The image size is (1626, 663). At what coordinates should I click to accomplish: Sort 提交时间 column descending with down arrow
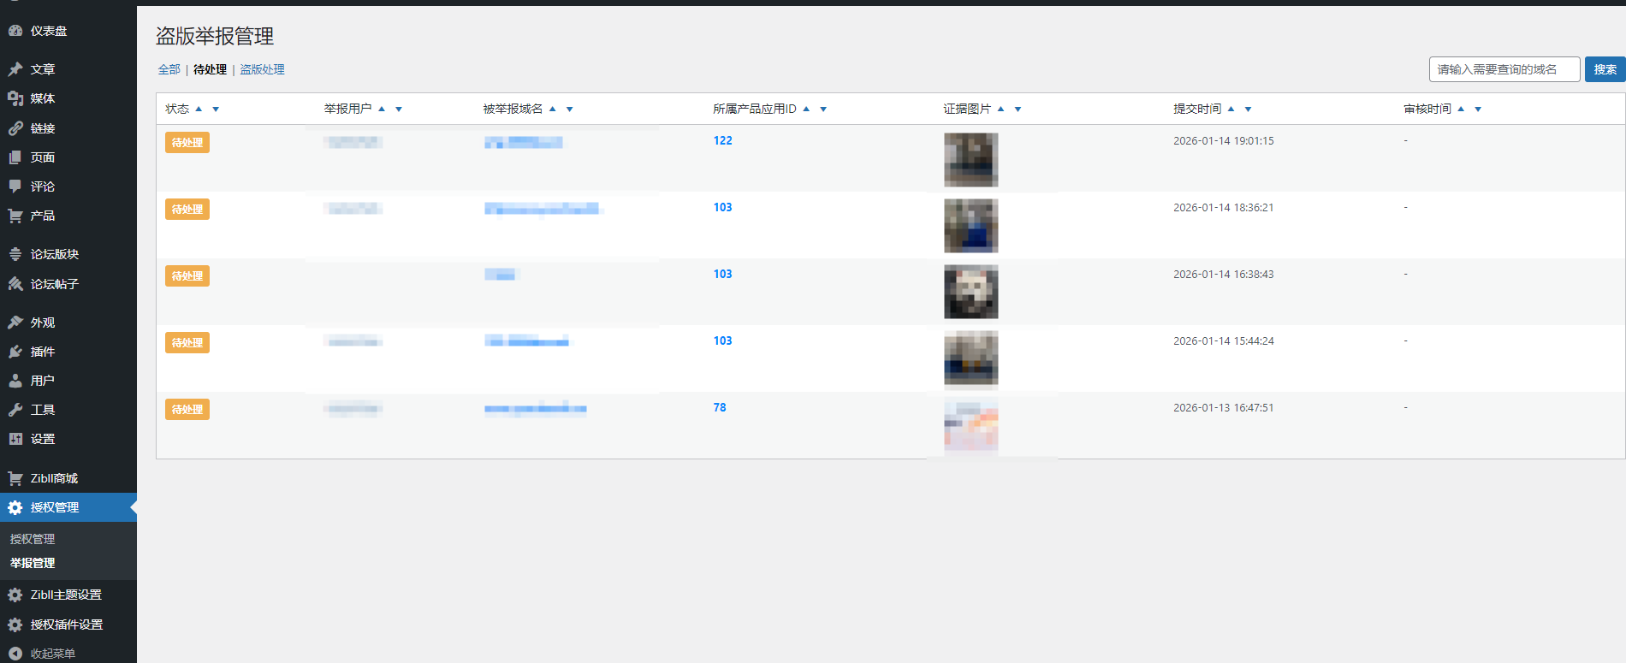pyautogui.click(x=1248, y=110)
